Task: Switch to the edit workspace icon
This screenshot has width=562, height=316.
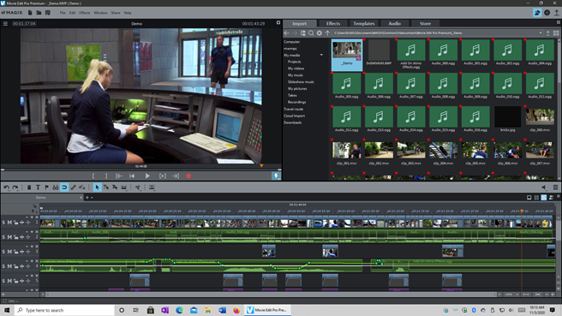Action: point(537,13)
